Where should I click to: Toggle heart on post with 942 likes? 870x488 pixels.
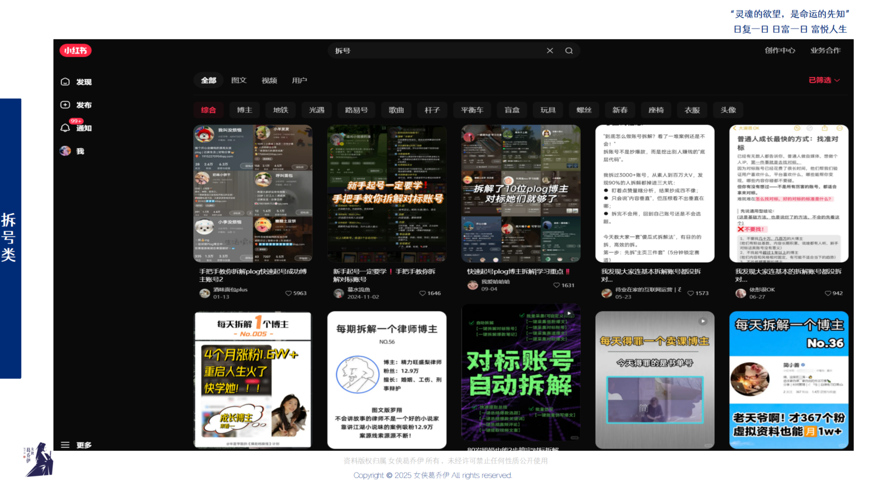(x=827, y=293)
